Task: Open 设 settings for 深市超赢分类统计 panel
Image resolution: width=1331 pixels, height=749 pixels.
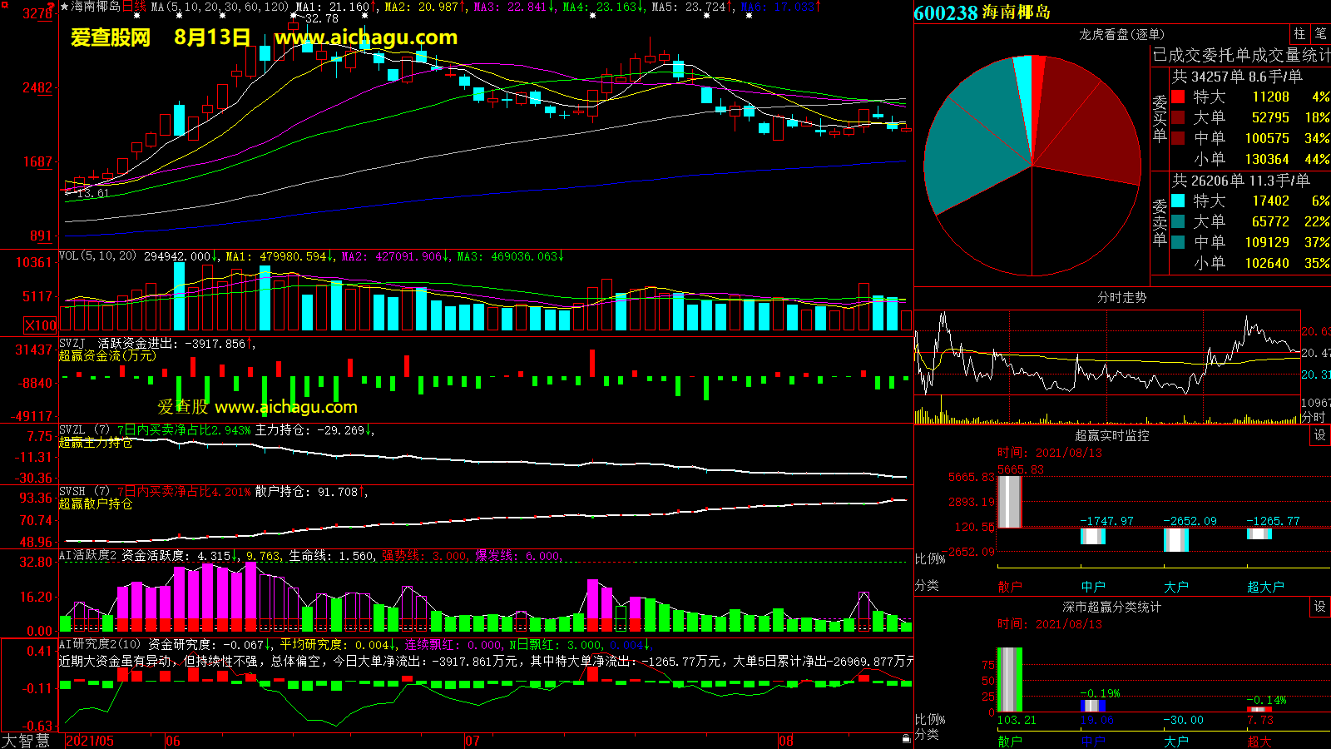Action: 1320,607
